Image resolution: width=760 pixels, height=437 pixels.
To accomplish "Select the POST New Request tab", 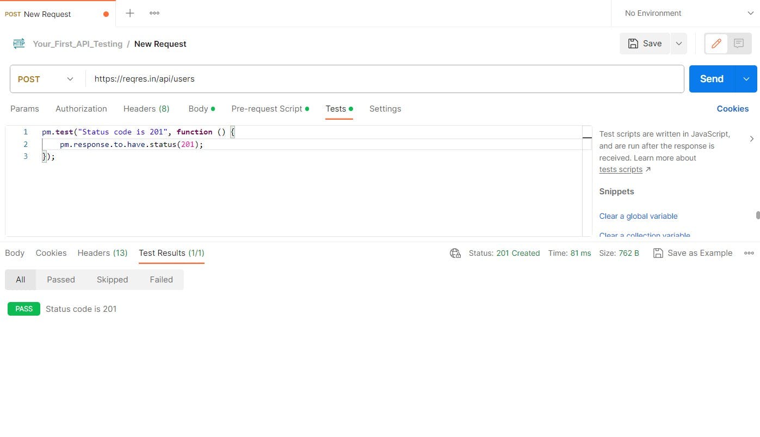I will click(57, 14).
